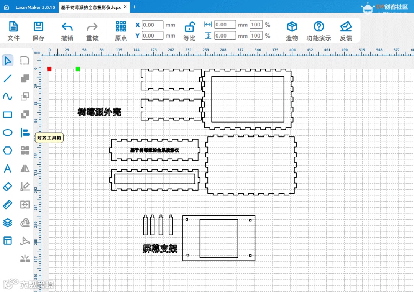
Task: Select the Eraser tool
Action: click(8, 187)
